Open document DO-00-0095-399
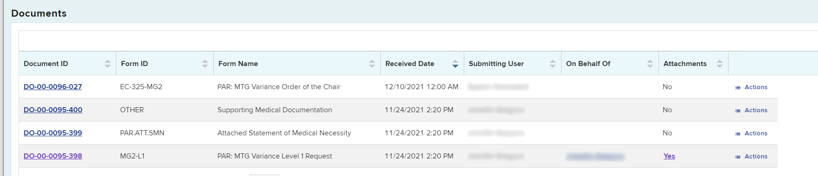 click(x=53, y=133)
